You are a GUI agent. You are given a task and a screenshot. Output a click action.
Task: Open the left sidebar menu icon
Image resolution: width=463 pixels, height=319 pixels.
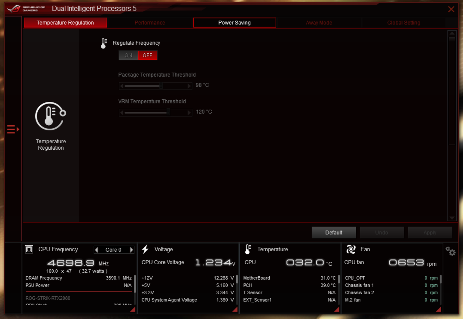point(13,129)
